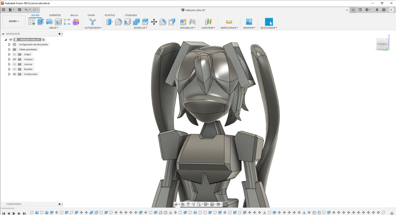This screenshot has width=396, height=215.
Task: Hide the Cuerpos folder with eye icon
Action: [15, 59]
